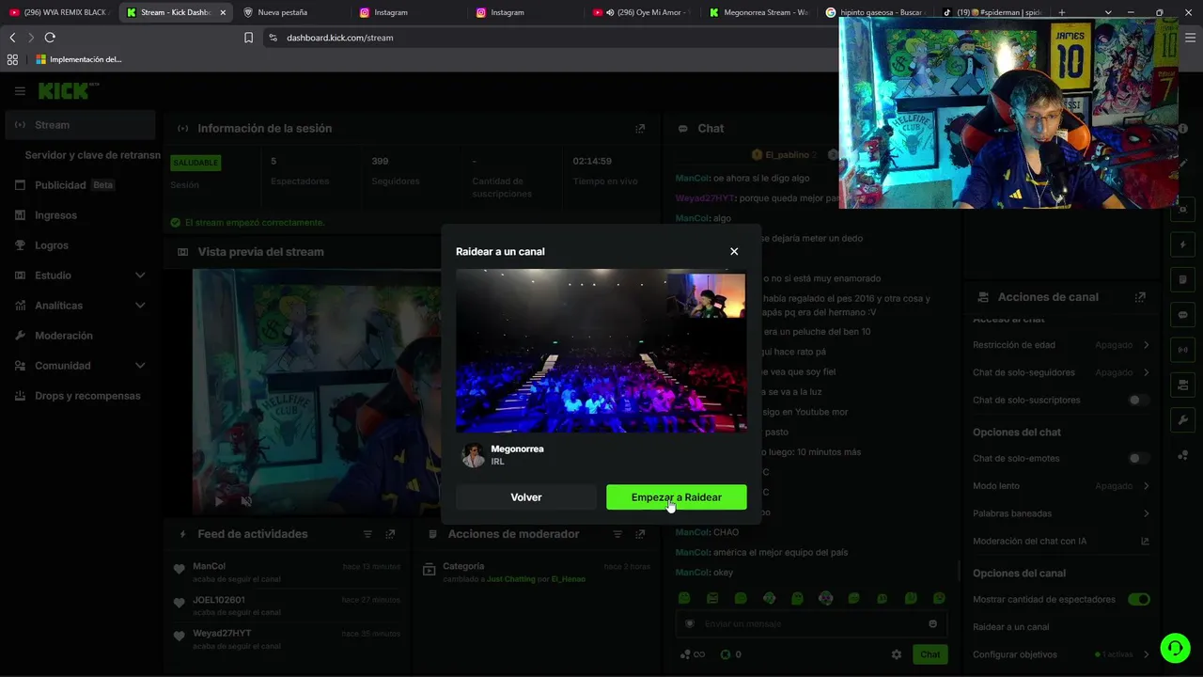Open Servidor y clave de retransmisión
Image resolution: width=1203 pixels, height=677 pixels.
(92, 155)
